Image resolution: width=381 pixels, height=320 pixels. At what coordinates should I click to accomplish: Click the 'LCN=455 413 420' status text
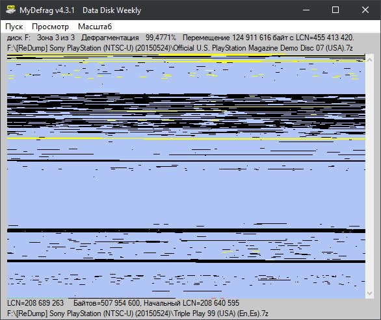pos(325,38)
